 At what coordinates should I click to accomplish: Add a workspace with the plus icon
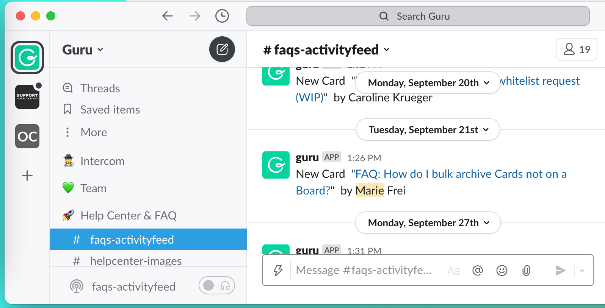tap(27, 176)
